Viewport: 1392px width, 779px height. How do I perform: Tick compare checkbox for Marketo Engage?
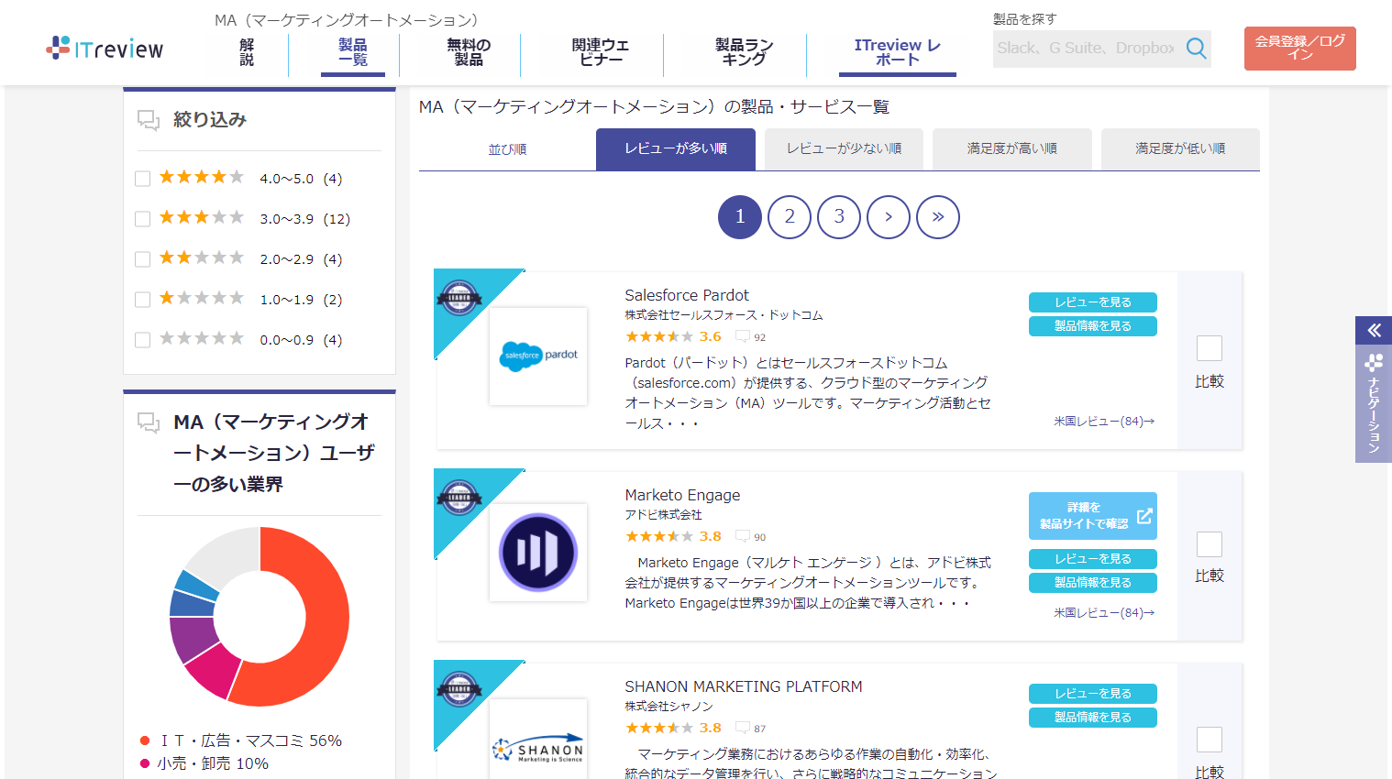(1210, 544)
